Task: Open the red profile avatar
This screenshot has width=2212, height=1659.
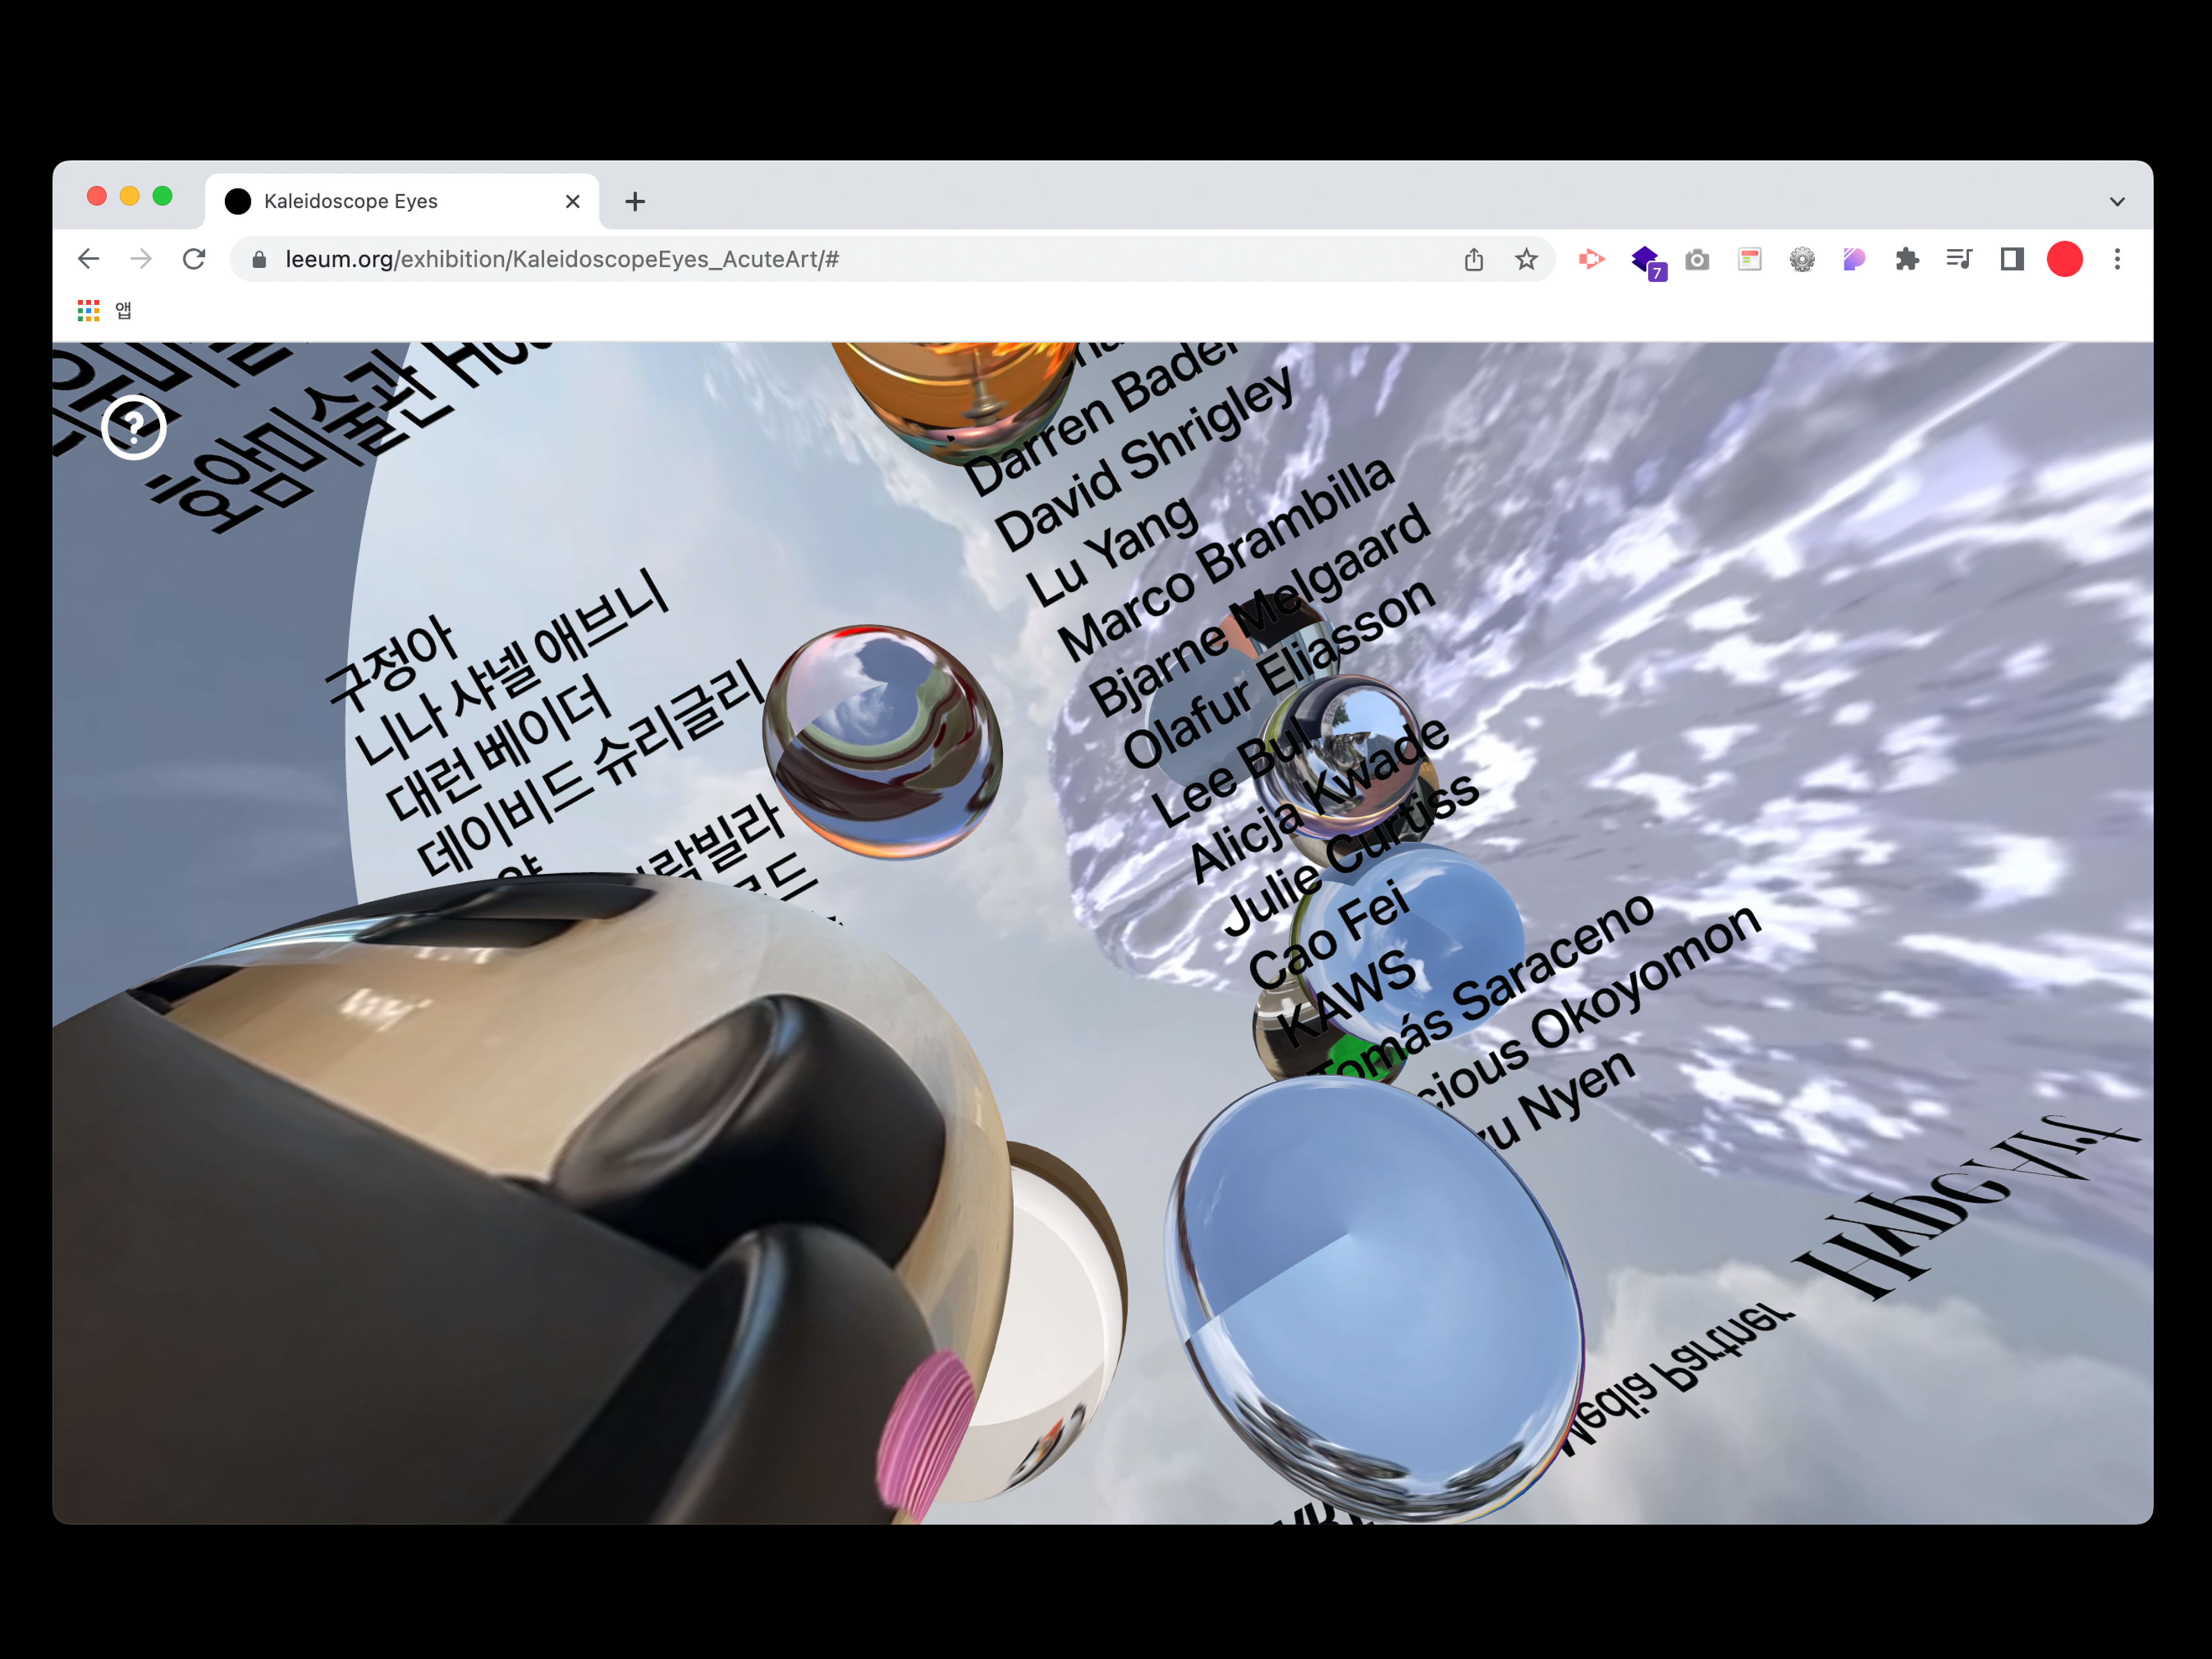Action: [x=2064, y=260]
